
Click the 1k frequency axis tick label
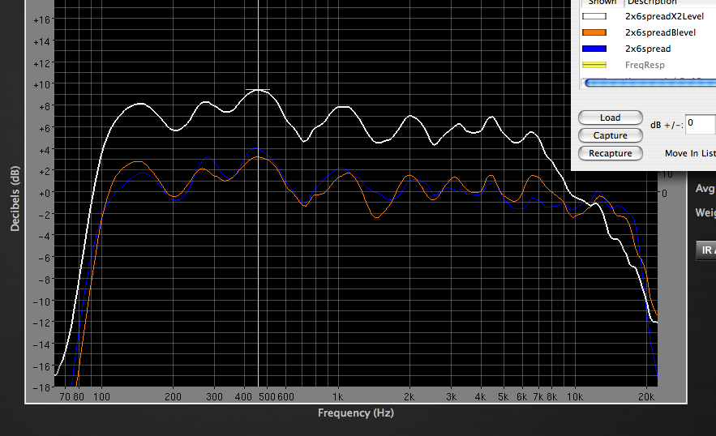pos(337,397)
